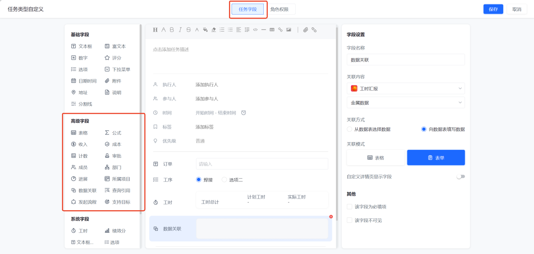Add the 审批 approval field
Image resolution: width=534 pixels, height=254 pixels.
pos(113,156)
